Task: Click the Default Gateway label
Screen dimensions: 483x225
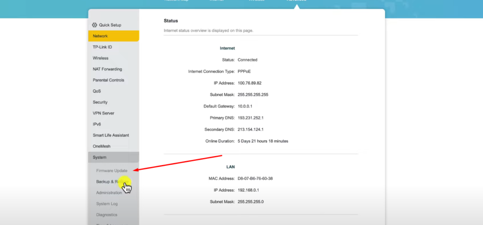Action: (219, 106)
